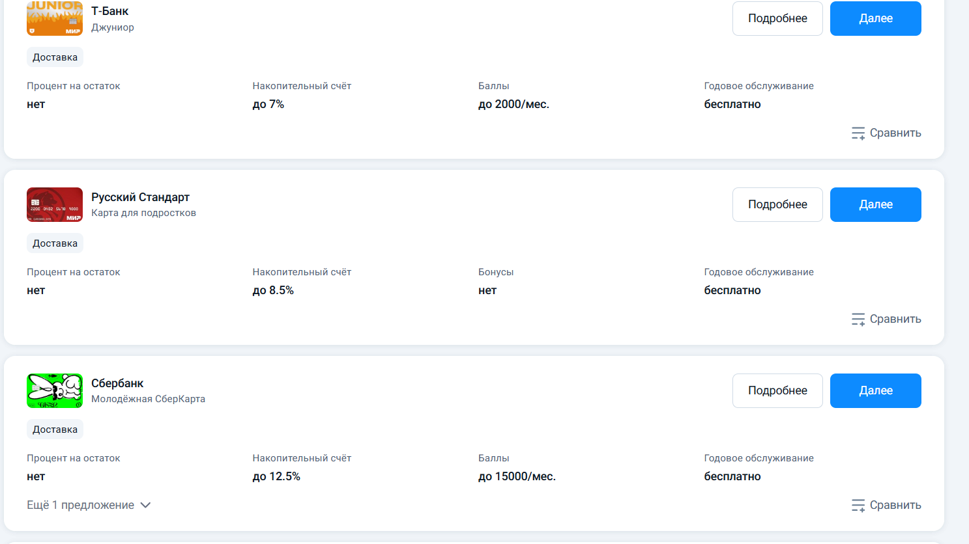Click 'Далее' for the T-Банк Джуниор card
Image resolution: width=969 pixels, height=544 pixels.
click(x=876, y=18)
